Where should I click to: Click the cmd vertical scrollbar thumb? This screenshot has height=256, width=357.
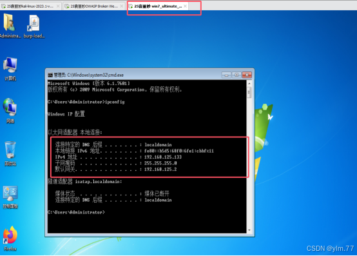click(x=249, y=92)
